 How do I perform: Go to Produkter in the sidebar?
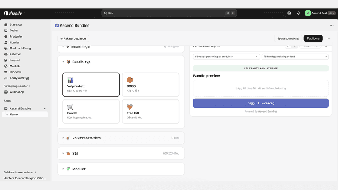16,36
